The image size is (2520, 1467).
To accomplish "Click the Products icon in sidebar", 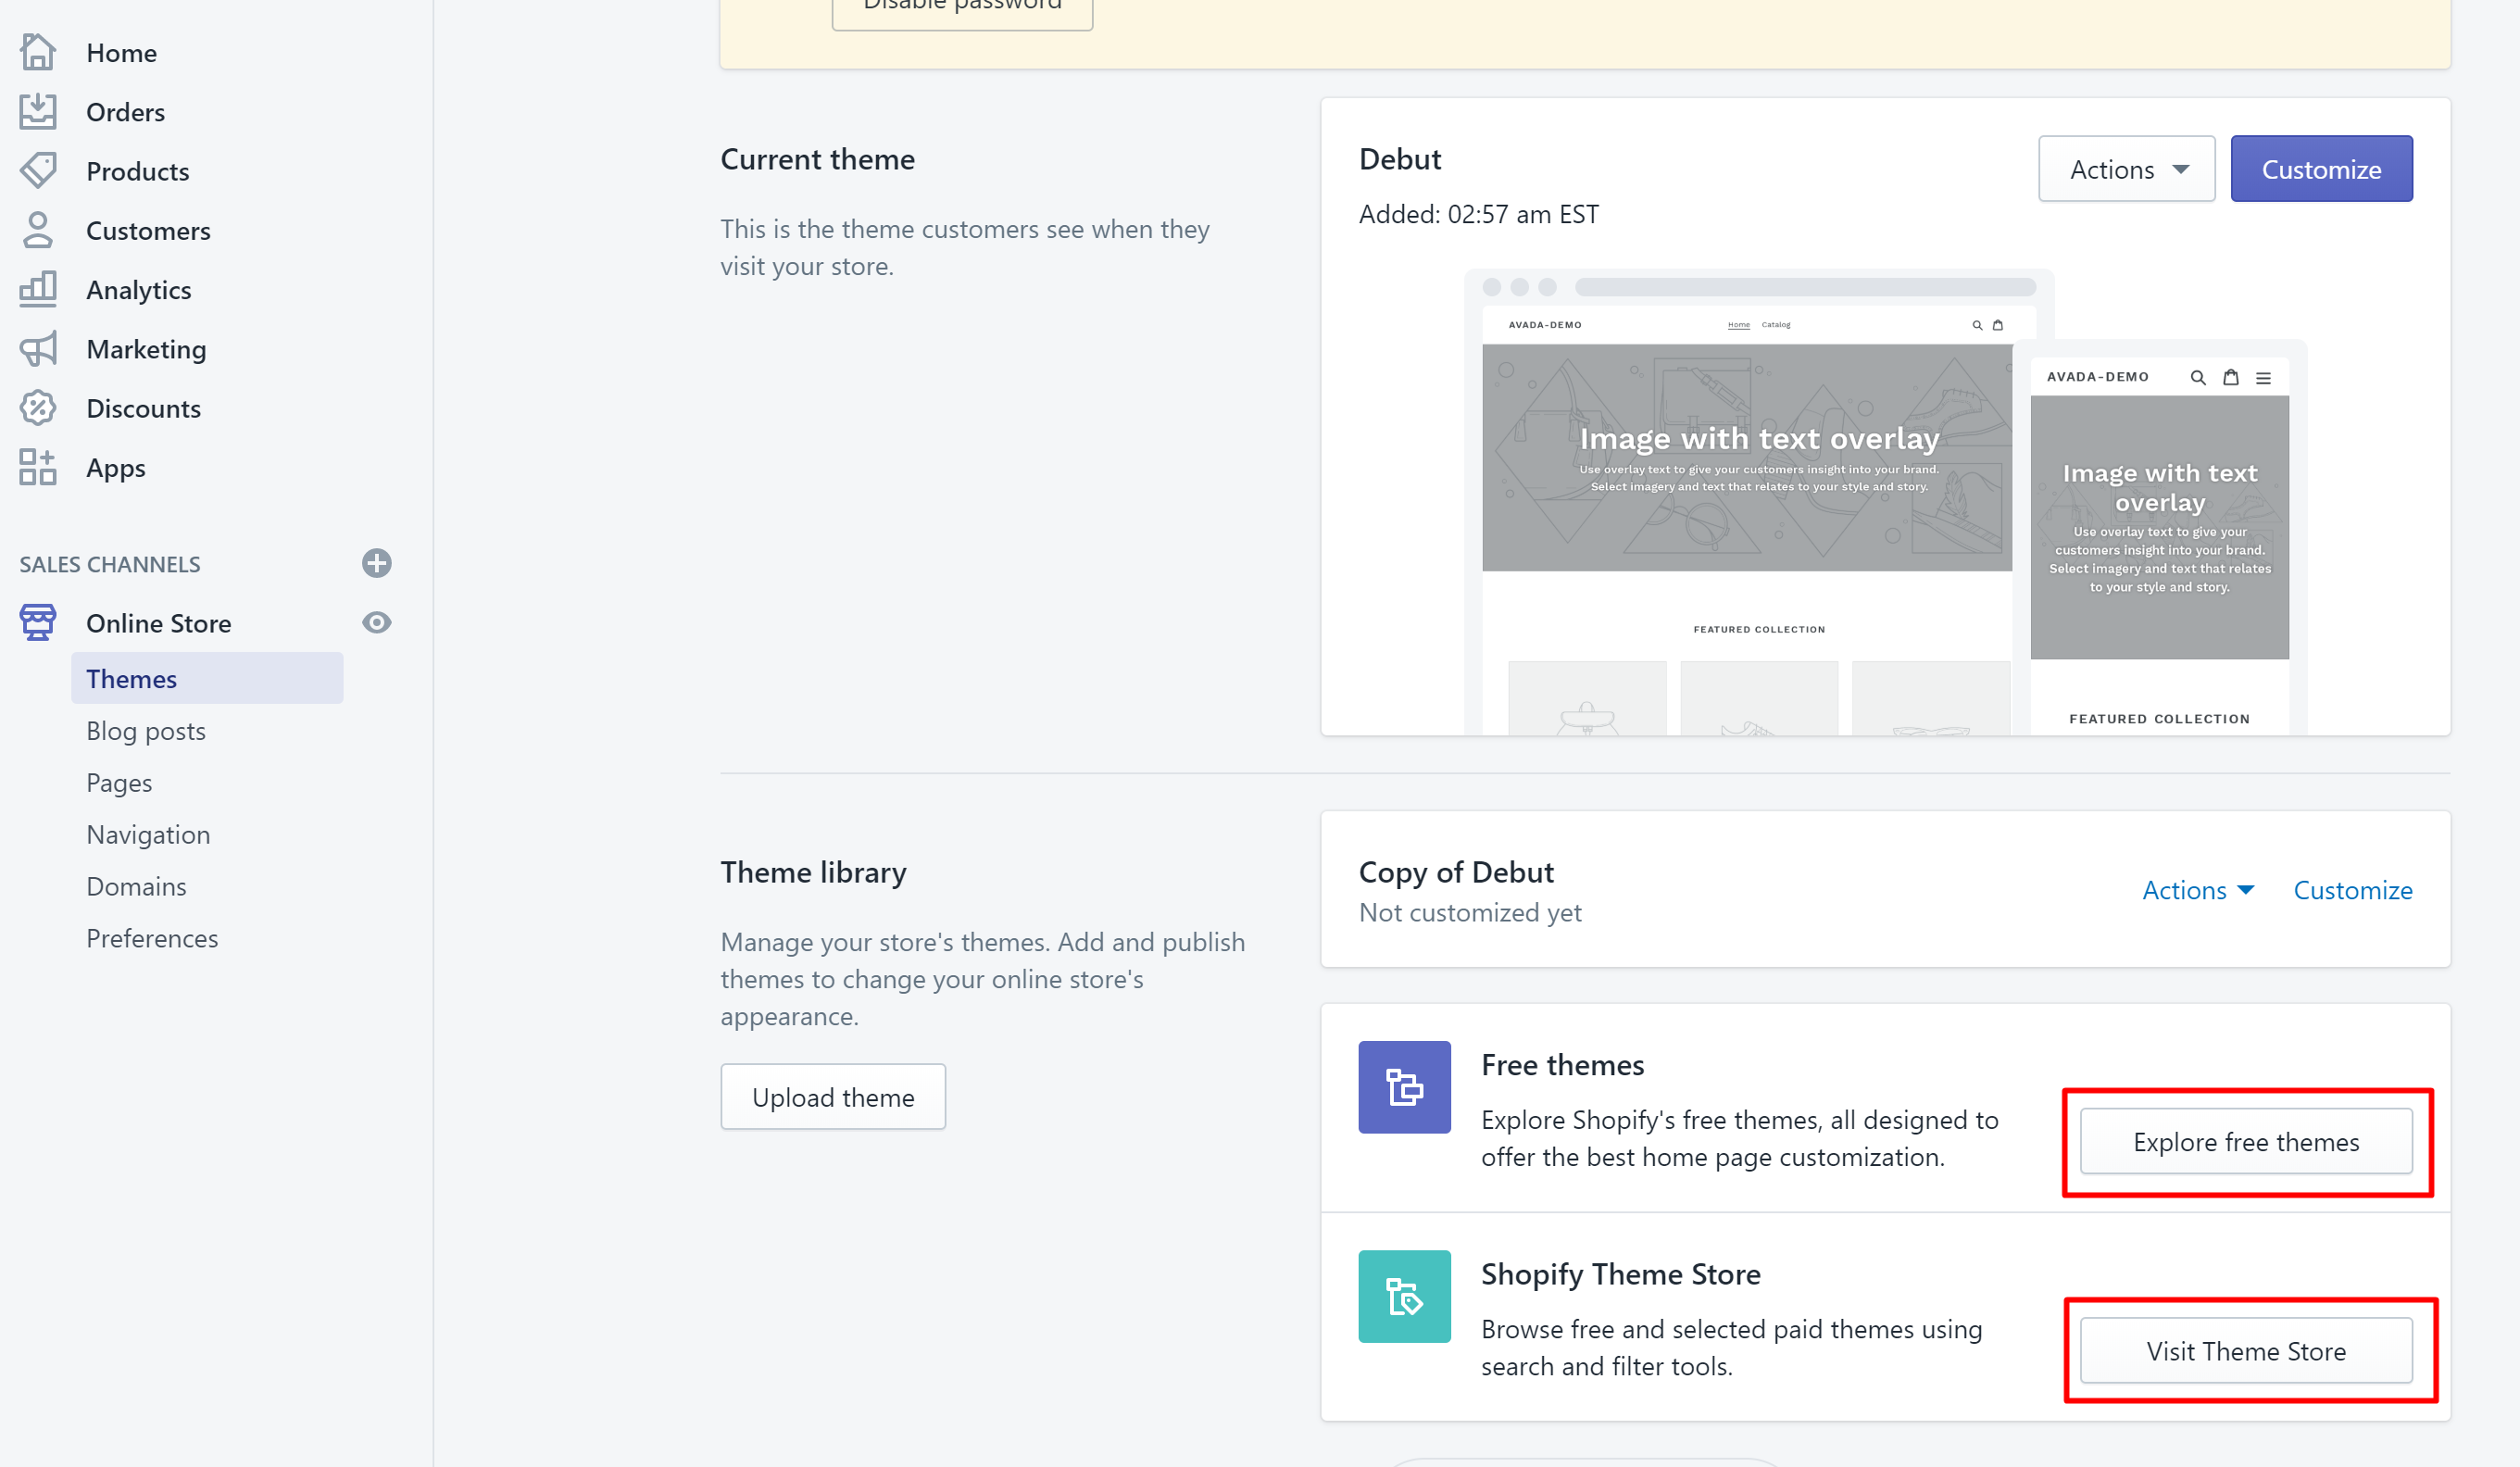I will pos(38,169).
